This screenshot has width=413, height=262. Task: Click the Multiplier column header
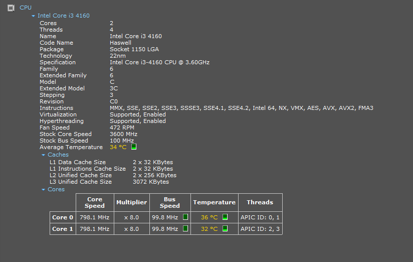click(x=132, y=202)
